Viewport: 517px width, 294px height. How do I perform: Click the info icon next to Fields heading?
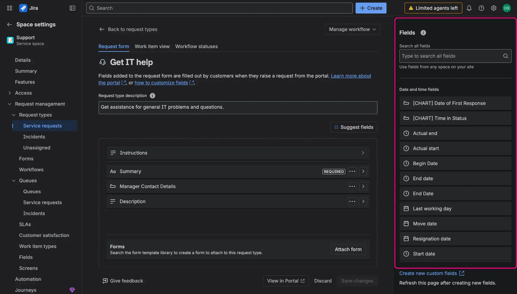tap(423, 33)
